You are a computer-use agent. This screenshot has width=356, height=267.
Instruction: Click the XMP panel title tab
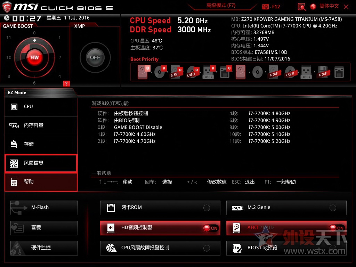(80, 26)
